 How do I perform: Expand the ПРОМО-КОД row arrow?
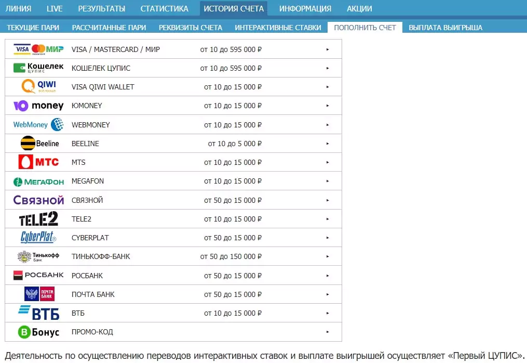tap(327, 332)
